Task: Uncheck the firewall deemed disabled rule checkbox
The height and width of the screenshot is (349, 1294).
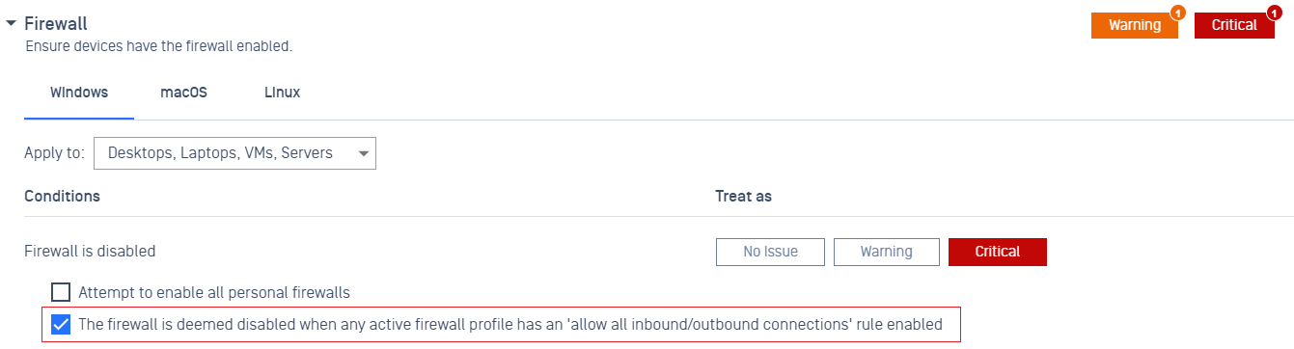Action: (x=61, y=325)
